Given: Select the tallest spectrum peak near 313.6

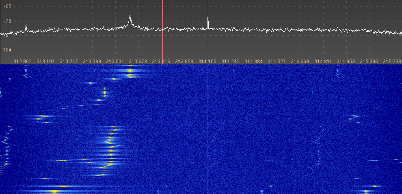Looking at the screenshot, I should (x=130, y=15).
